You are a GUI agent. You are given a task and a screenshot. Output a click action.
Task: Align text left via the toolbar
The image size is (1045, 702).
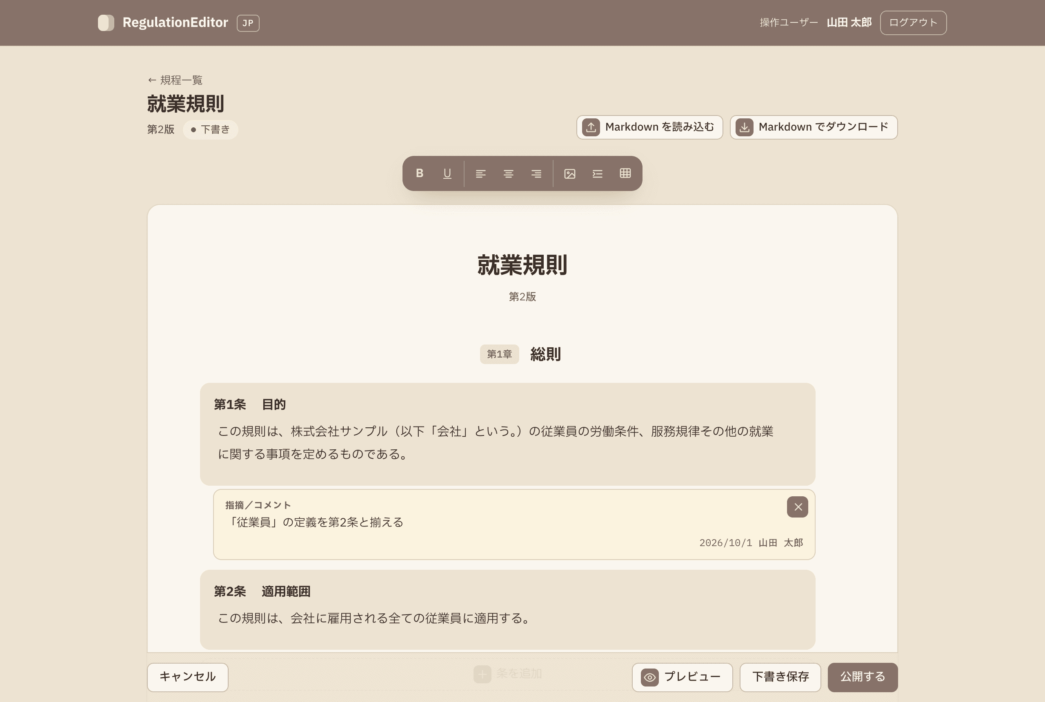[x=480, y=173]
